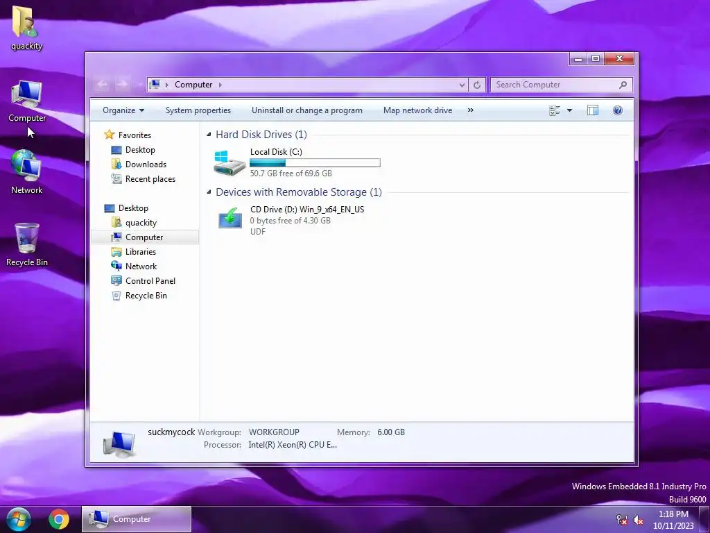Show the preview pane
Screen dimensions: 710x533
pos(593,110)
